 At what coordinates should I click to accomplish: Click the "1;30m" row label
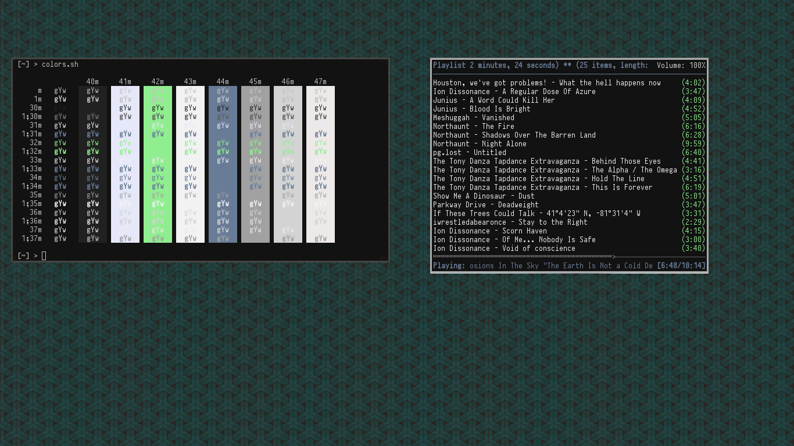(31, 117)
